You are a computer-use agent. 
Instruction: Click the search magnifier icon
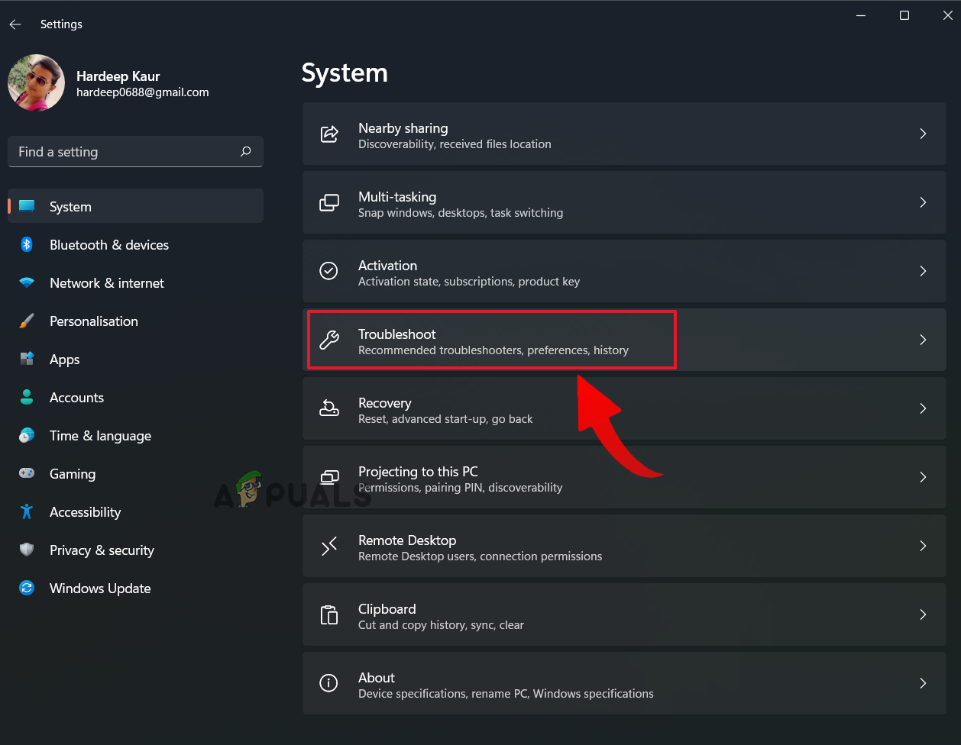(245, 152)
